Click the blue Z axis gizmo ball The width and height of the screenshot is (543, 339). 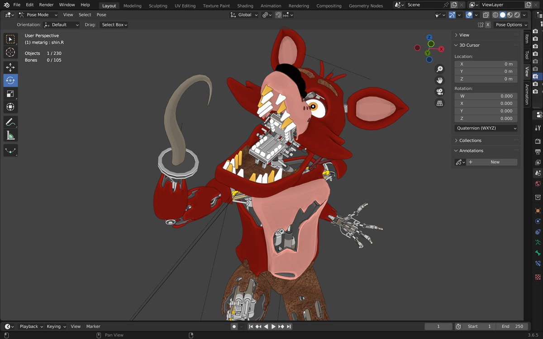click(429, 38)
